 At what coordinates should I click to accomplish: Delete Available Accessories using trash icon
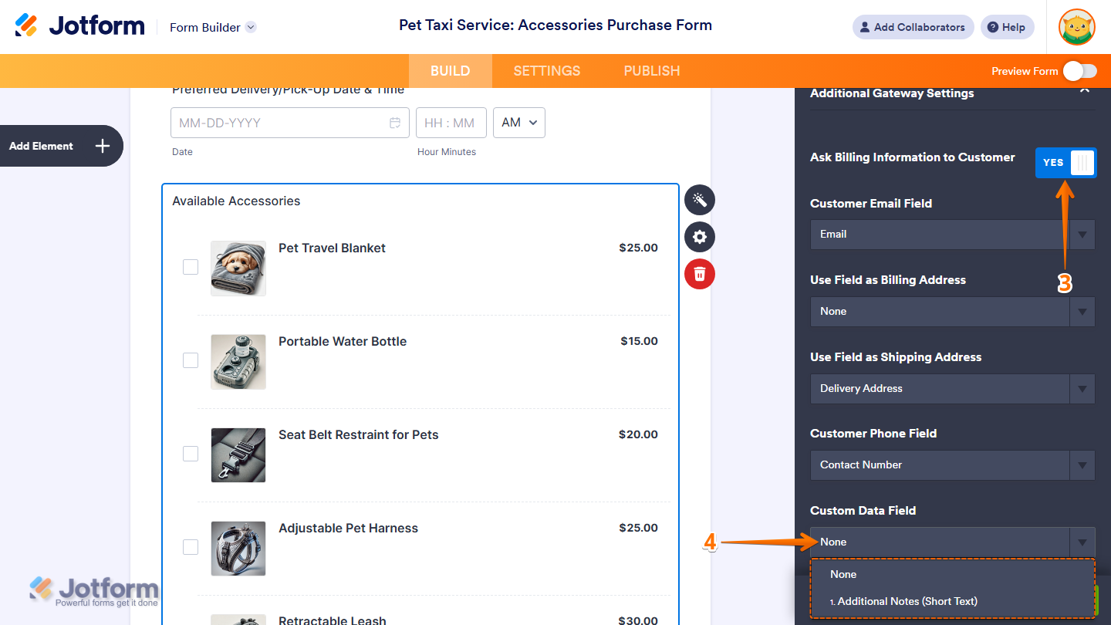click(699, 274)
